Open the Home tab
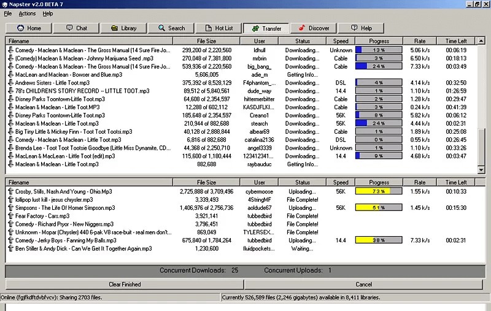 [x=28, y=28]
